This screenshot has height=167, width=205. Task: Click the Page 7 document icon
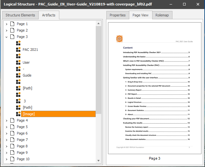[x=12, y=140]
